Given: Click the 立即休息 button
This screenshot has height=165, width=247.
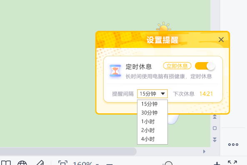Looking at the screenshot, I should (177, 66).
